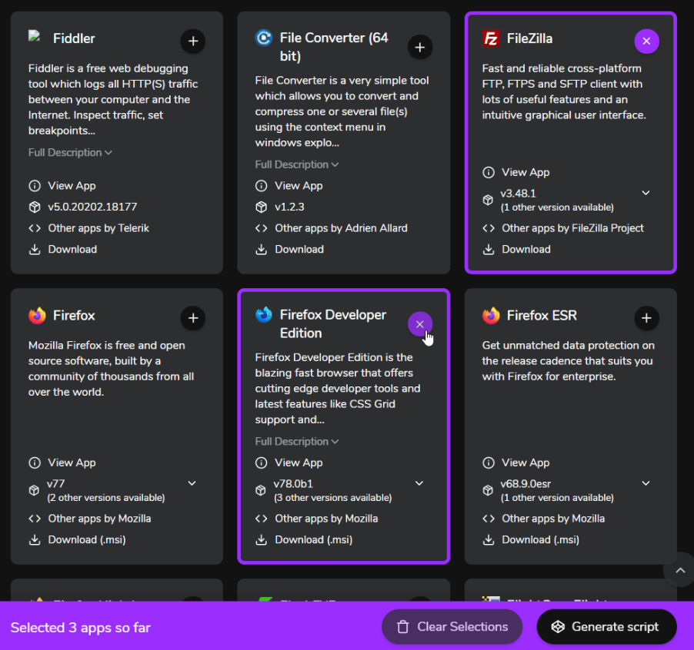Click the FileZilla app logo icon
This screenshot has height=650, width=694.
pyautogui.click(x=491, y=38)
